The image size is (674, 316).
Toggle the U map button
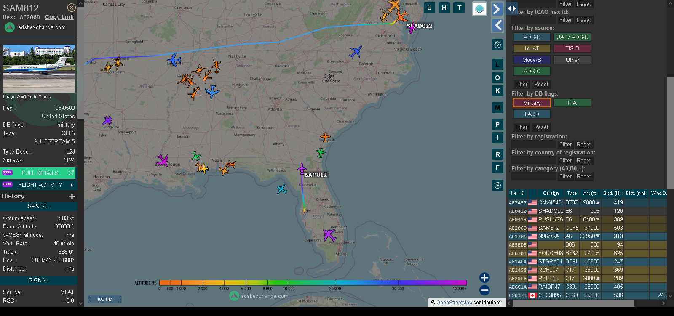point(429,8)
